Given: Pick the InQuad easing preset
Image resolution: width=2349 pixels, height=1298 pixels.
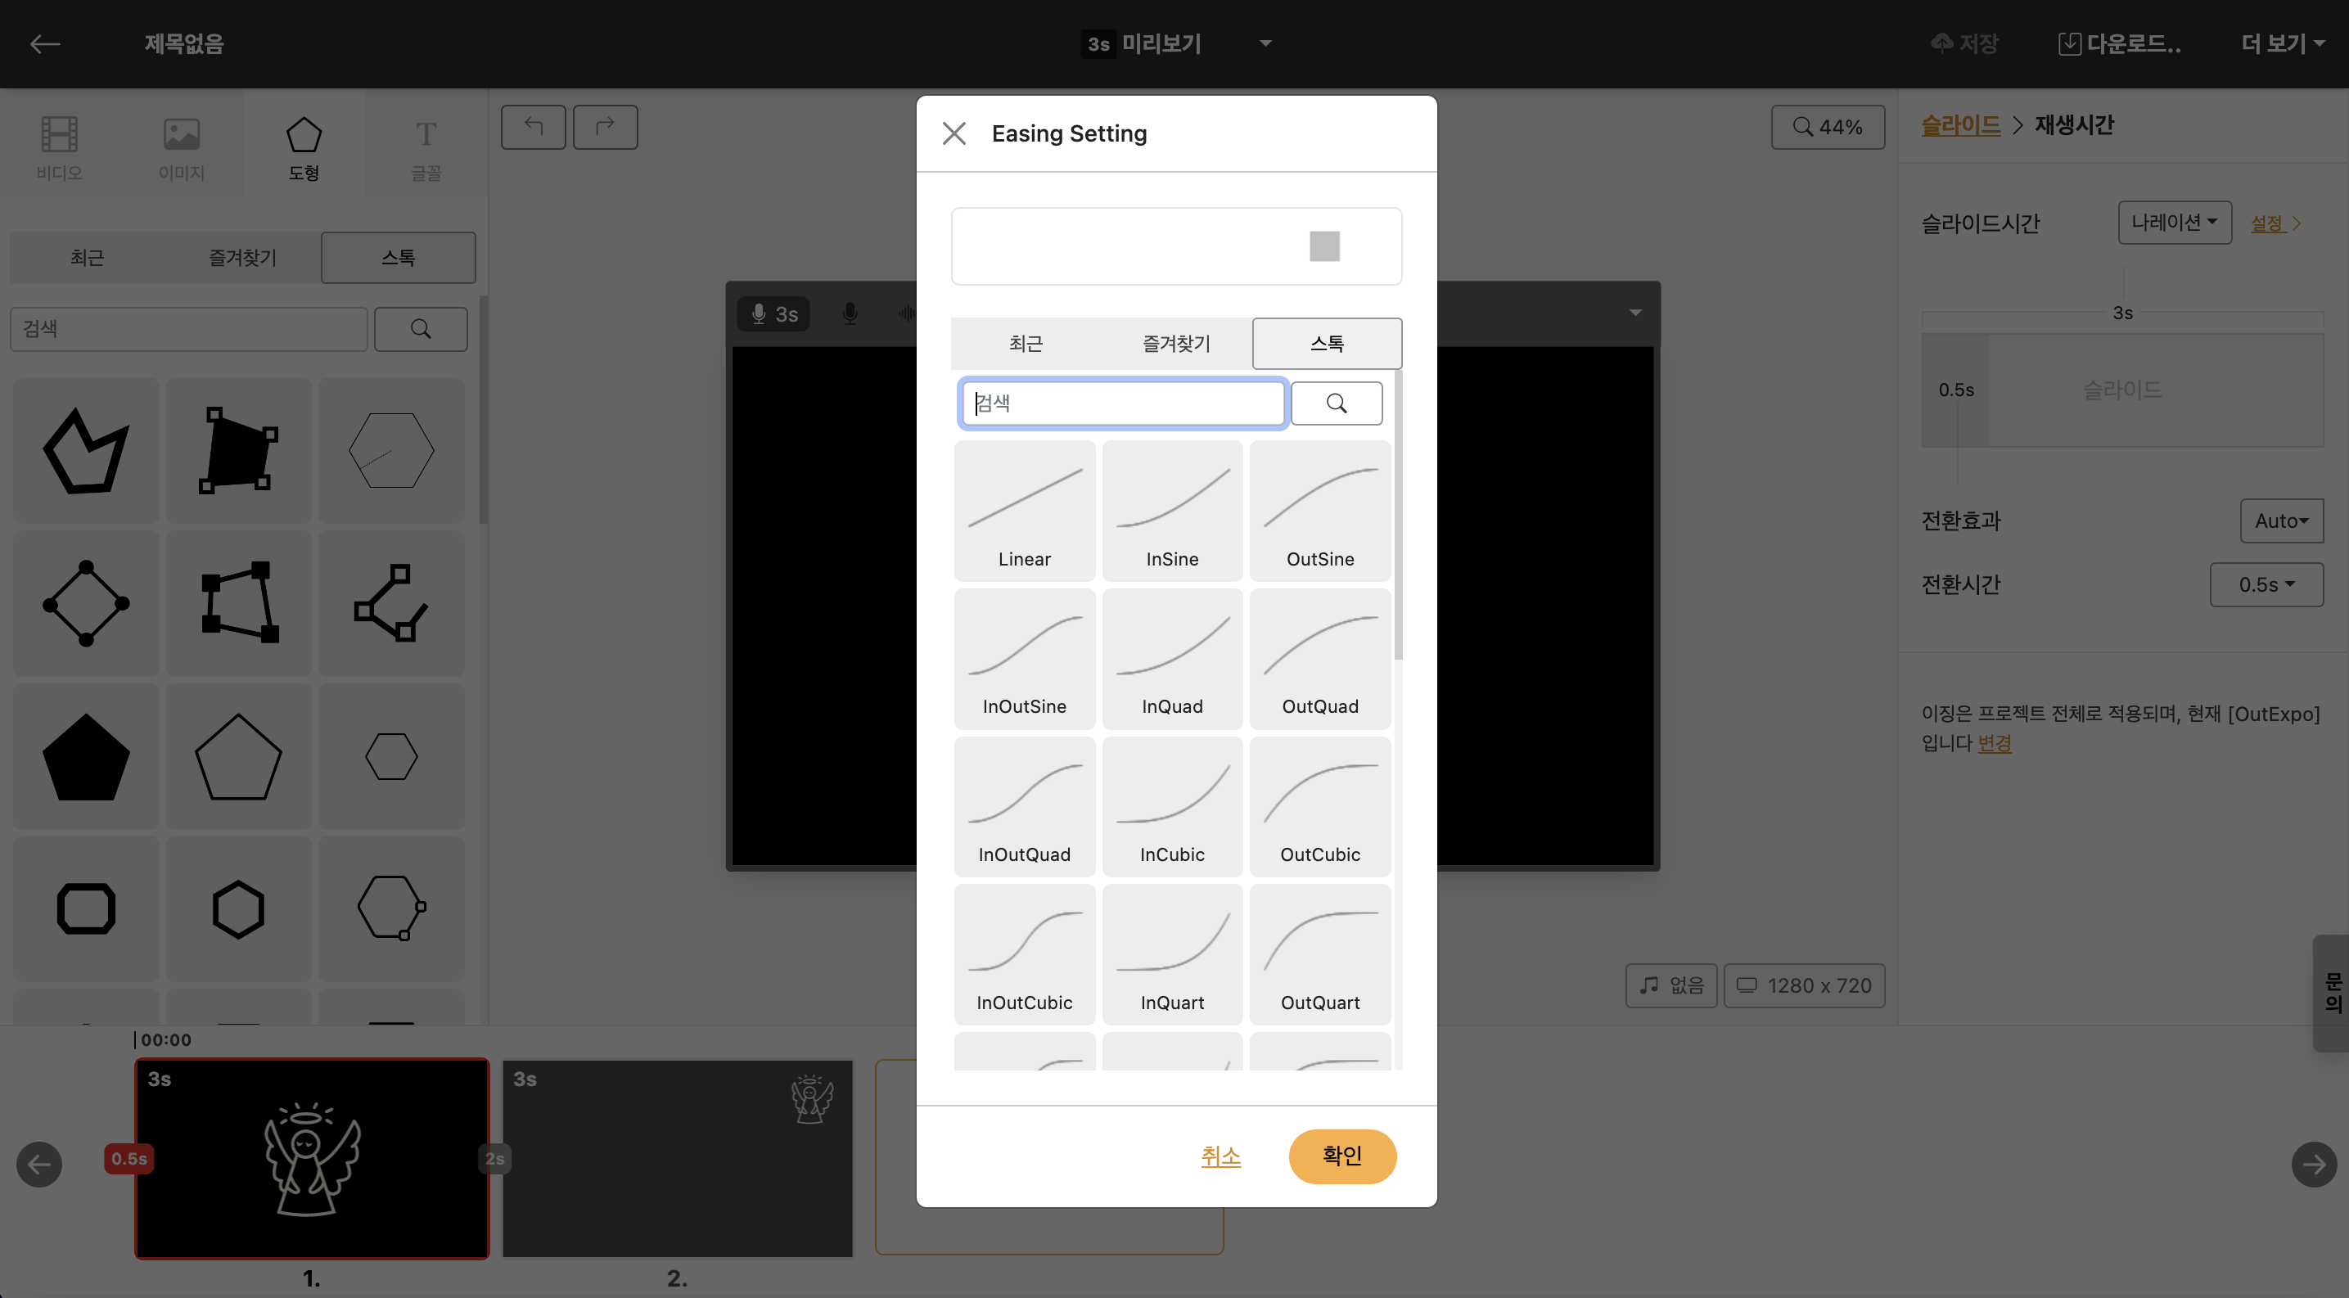Looking at the screenshot, I should 1172,658.
